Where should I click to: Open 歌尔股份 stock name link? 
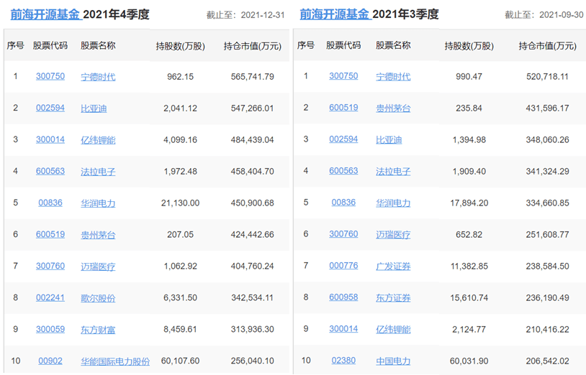98,298
